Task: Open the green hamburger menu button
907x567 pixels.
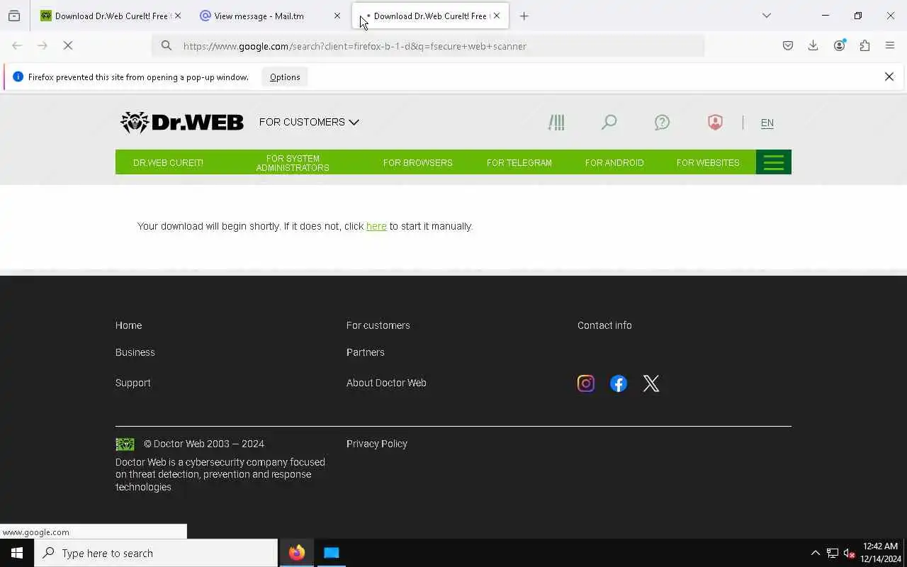Action: coord(774,162)
